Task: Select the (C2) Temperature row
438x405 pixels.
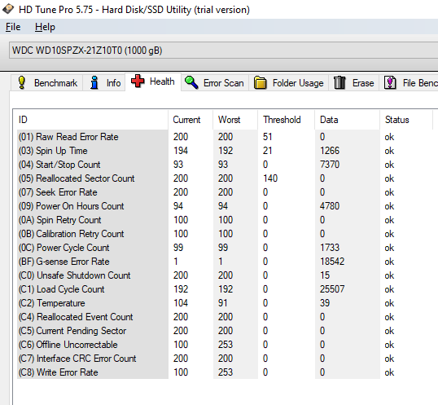Action: [x=226, y=303]
